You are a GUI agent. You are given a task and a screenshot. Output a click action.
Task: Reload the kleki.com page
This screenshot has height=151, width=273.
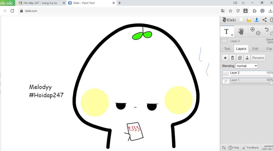tap(12, 11)
